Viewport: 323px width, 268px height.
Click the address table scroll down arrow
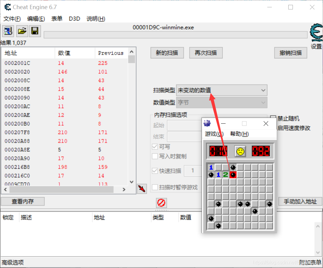[x=318, y=253]
